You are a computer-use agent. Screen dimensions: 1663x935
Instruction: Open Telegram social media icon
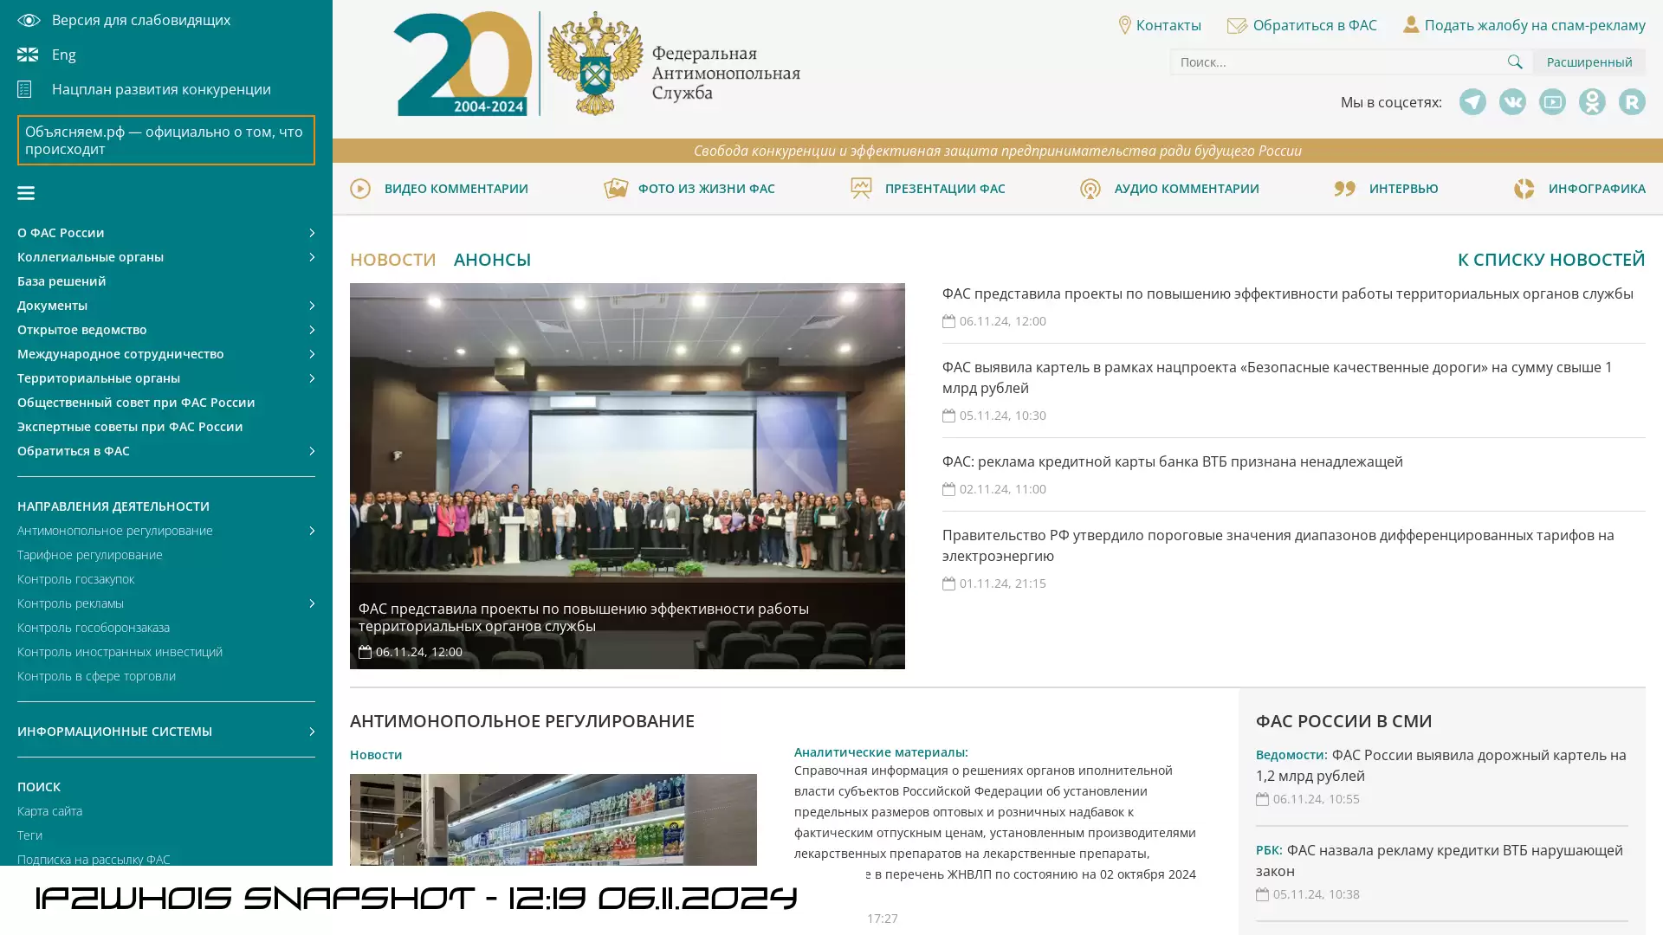[1472, 102]
